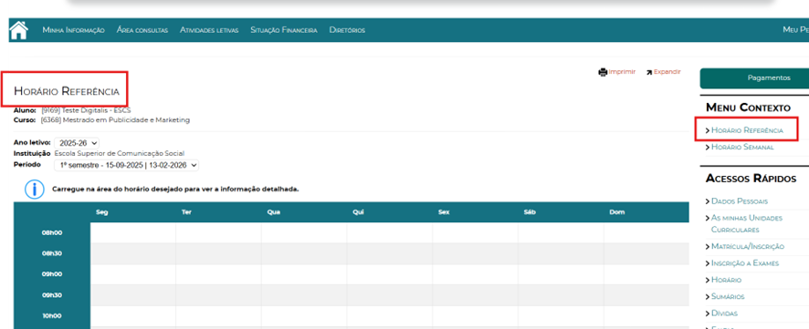Open As minhas Unidades Curriculares link

(x=746, y=223)
